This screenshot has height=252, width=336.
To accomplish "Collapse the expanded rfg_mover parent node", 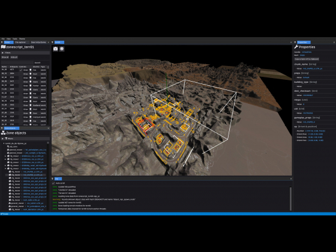I will tap(5, 169).
